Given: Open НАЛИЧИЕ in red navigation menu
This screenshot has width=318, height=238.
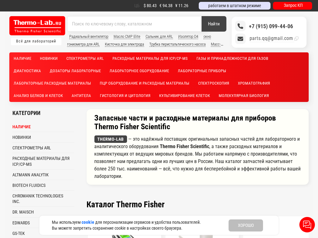Looking at the screenshot, I should [x=22, y=59].
